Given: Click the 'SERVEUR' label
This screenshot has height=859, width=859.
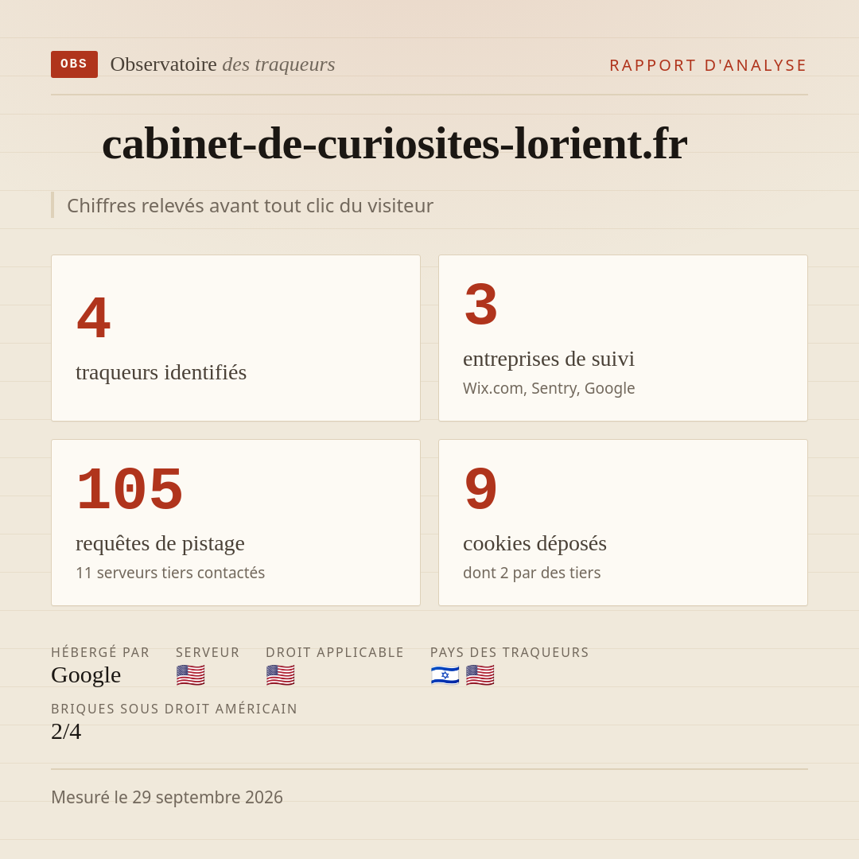Looking at the screenshot, I should (x=208, y=652).
